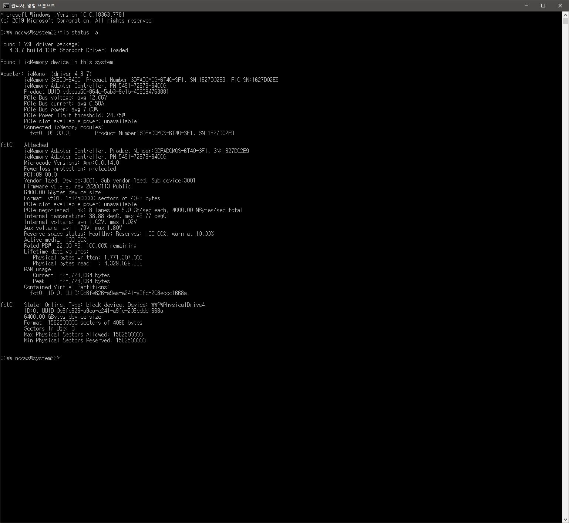Maximize the Command Prompt window
The height and width of the screenshot is (523, 569).
pos(543,6)
